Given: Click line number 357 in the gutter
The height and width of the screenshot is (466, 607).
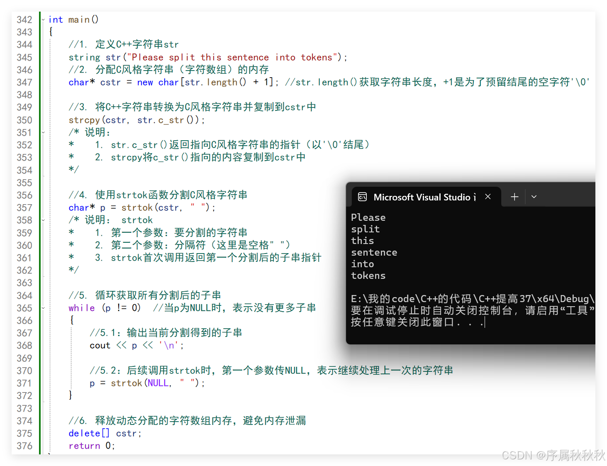Looking at the screenshot, I should 24,207.
